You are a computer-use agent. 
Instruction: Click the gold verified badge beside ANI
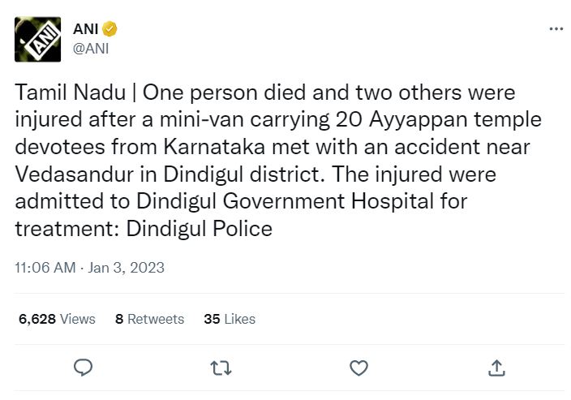(109, 28)
